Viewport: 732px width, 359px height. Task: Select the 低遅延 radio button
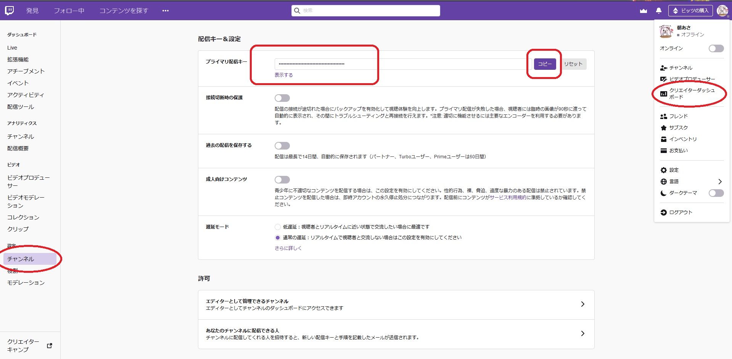[x=278, y=227]
